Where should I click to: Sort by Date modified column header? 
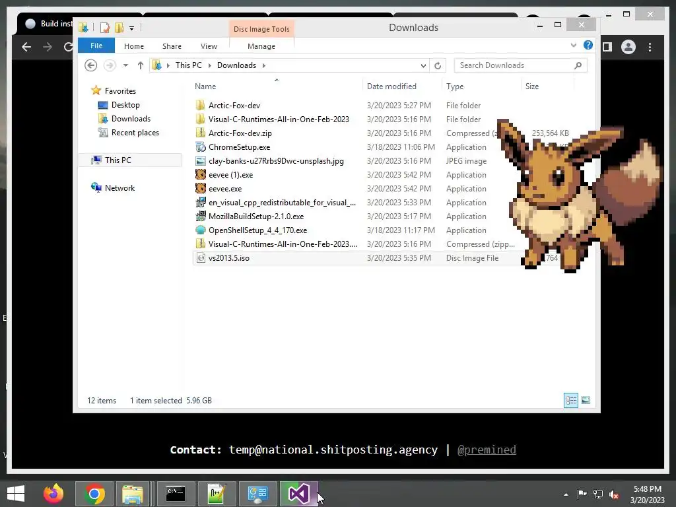coord(391,86)
